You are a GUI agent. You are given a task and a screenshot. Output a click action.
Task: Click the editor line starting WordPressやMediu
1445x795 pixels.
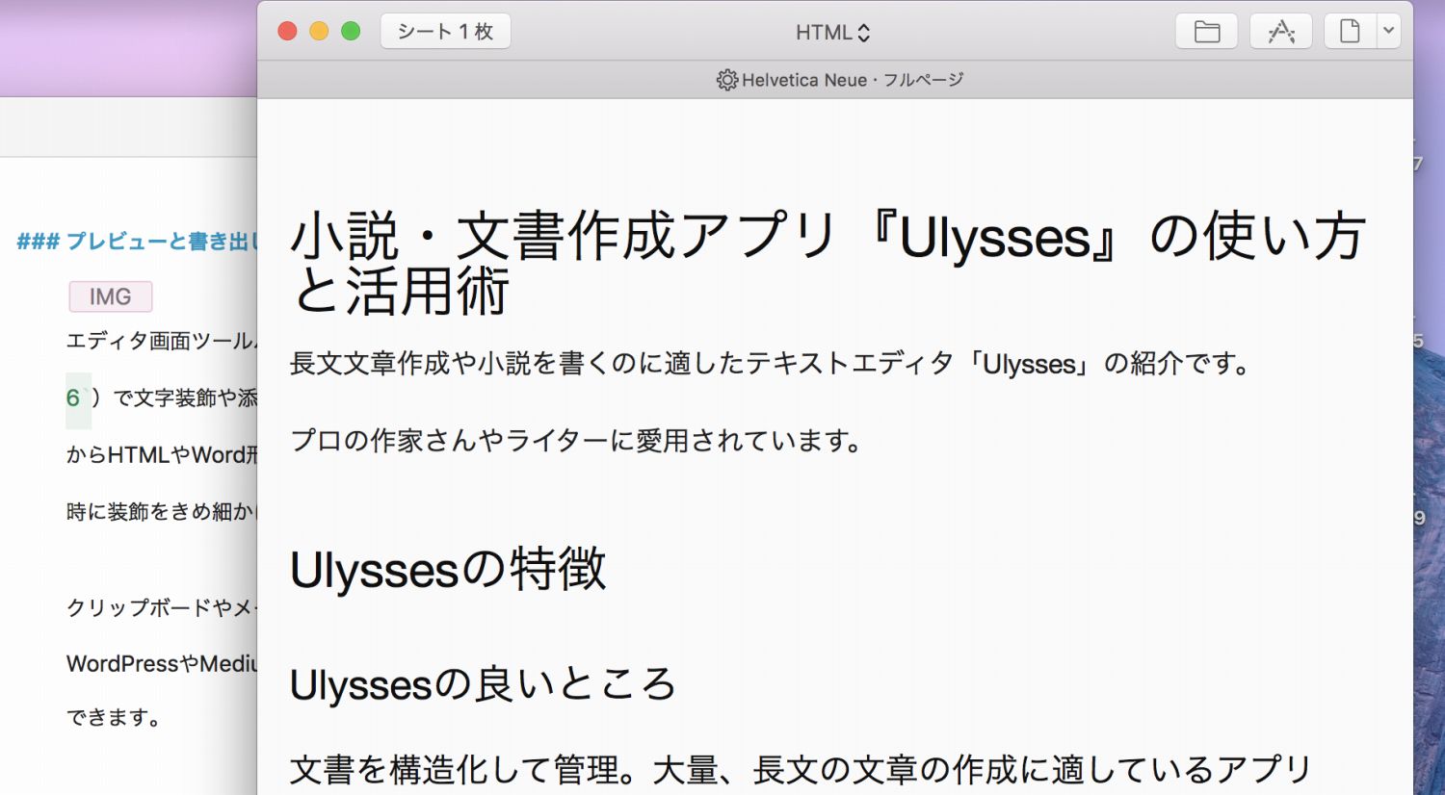click(x=161, y=663)
